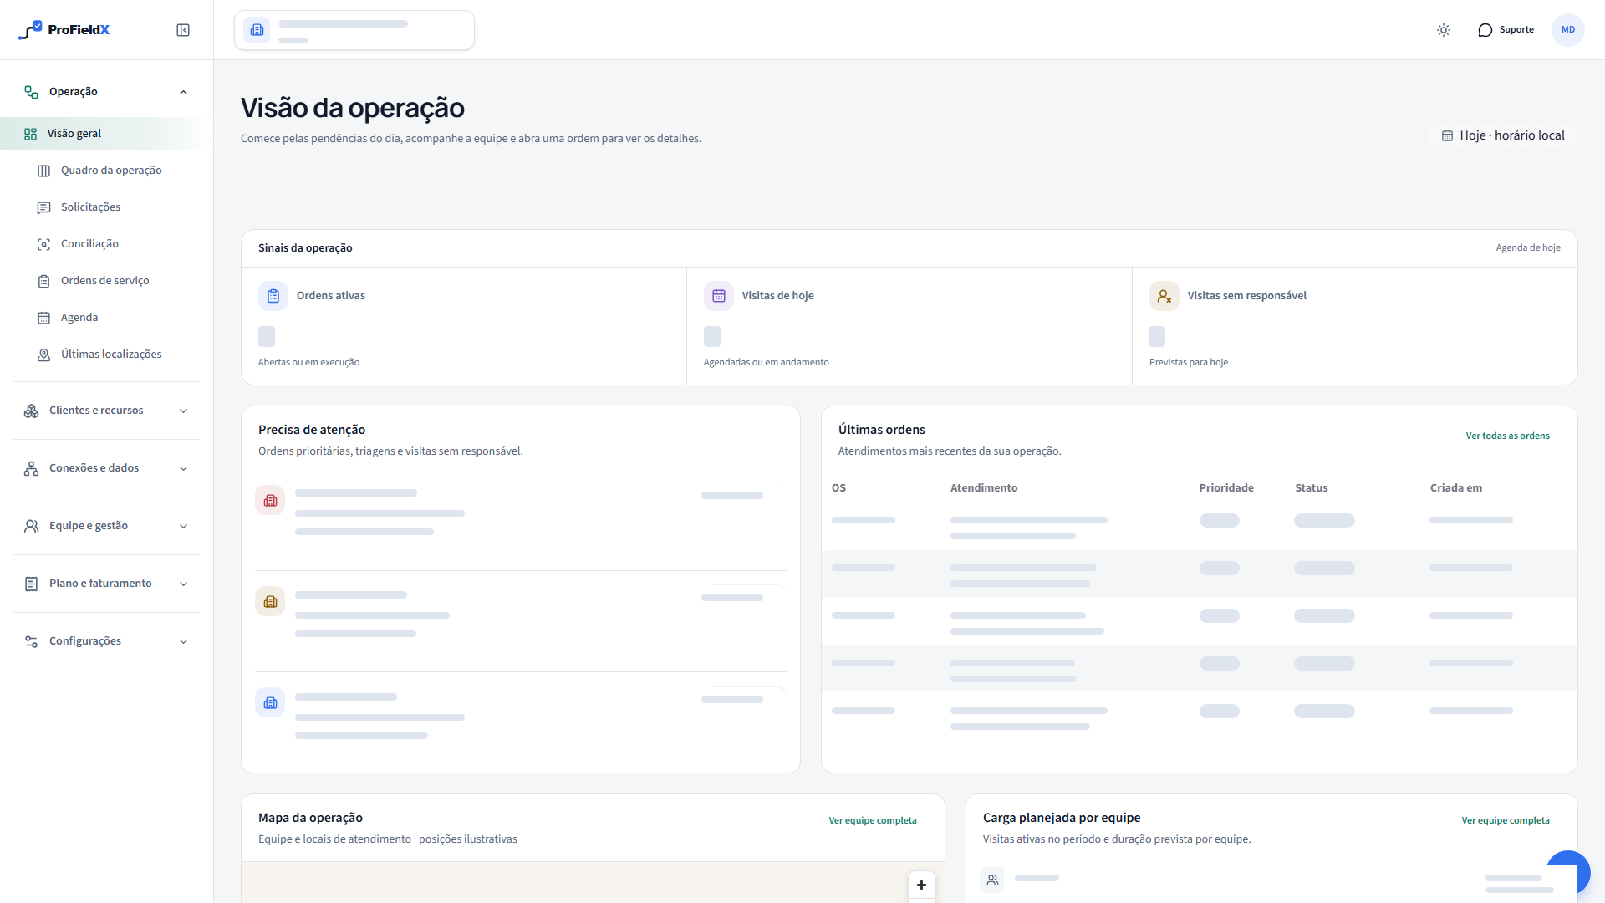
Task: Expand Conexões e dados section
Action: pyautogui.click(x=107, y=468)
